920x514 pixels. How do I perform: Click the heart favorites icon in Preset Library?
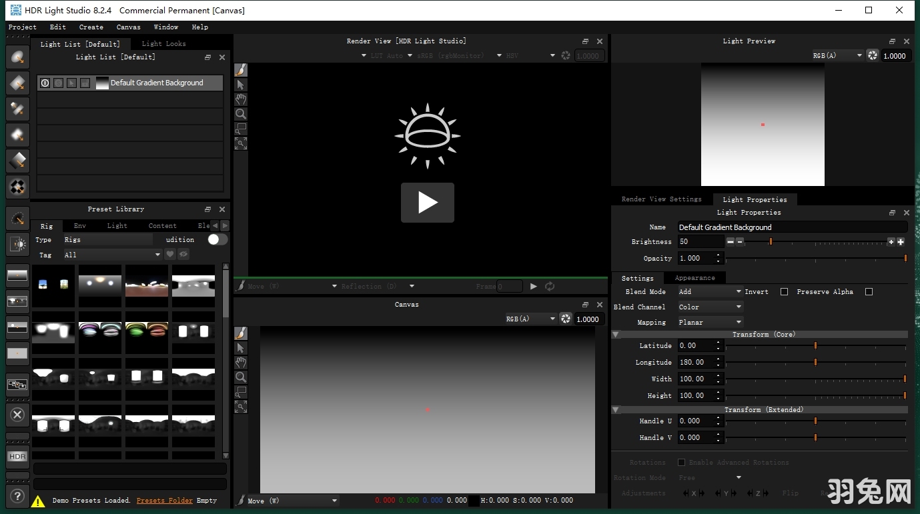point(170,254)
